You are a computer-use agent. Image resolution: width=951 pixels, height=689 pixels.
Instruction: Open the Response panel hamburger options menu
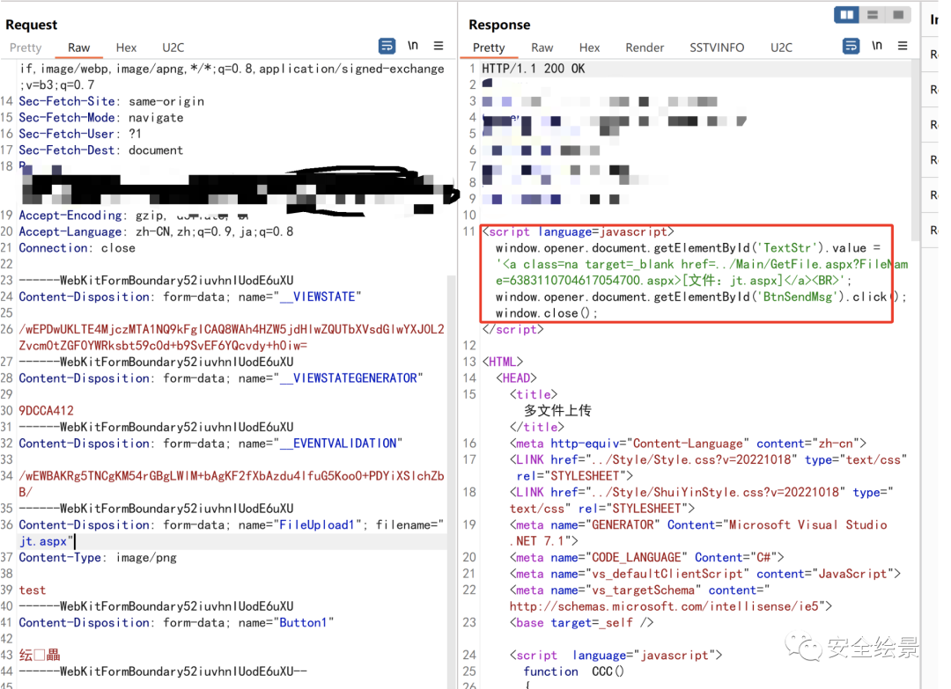click(903, 46)
